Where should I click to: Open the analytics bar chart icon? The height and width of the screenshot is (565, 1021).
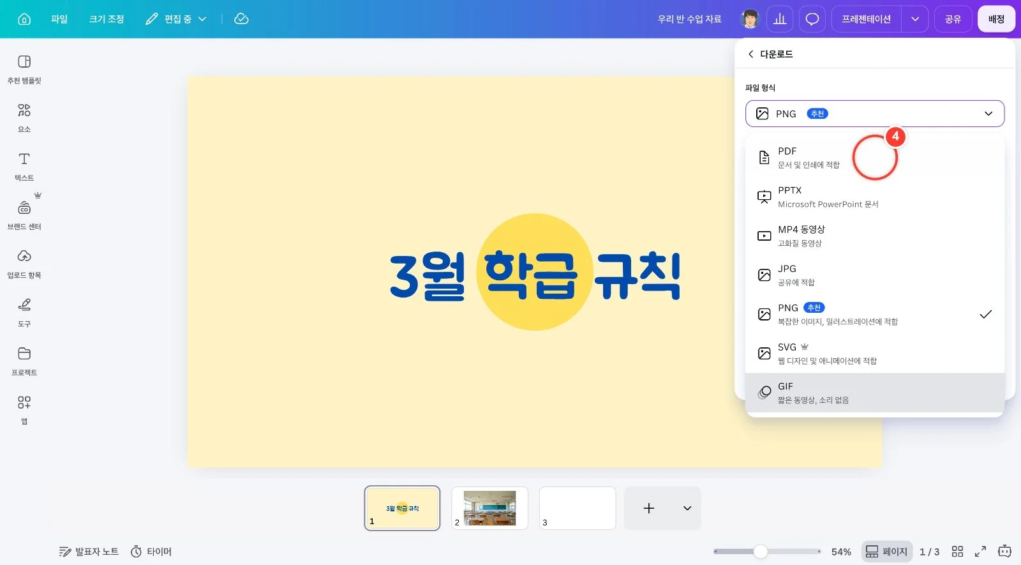click(x=780, y=19)
